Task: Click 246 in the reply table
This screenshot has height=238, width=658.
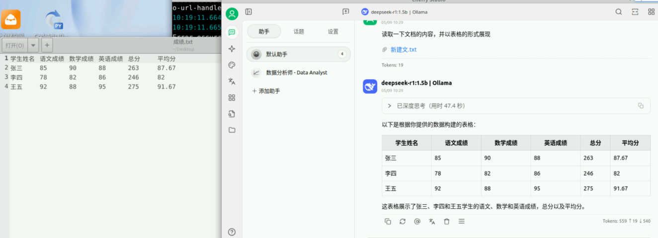Action: 589,174
